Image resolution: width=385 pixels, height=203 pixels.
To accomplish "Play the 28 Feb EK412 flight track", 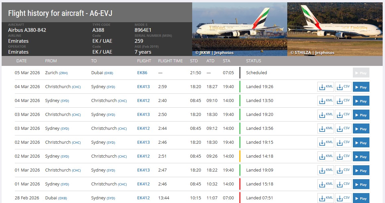I will pyautogui.click(x=361, y=198).
